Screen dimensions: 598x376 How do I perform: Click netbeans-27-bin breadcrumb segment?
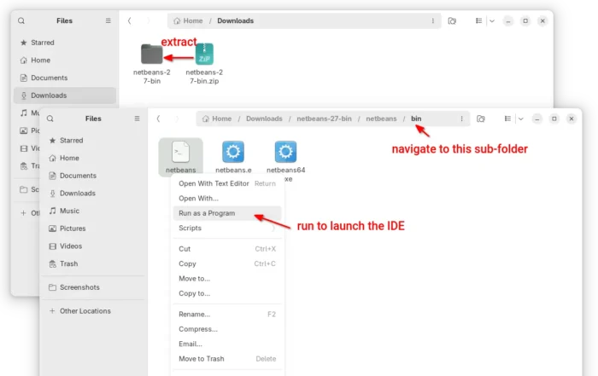[x=324, y=119]
